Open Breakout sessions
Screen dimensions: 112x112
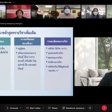pyautogui.click(x=73, y=108)
